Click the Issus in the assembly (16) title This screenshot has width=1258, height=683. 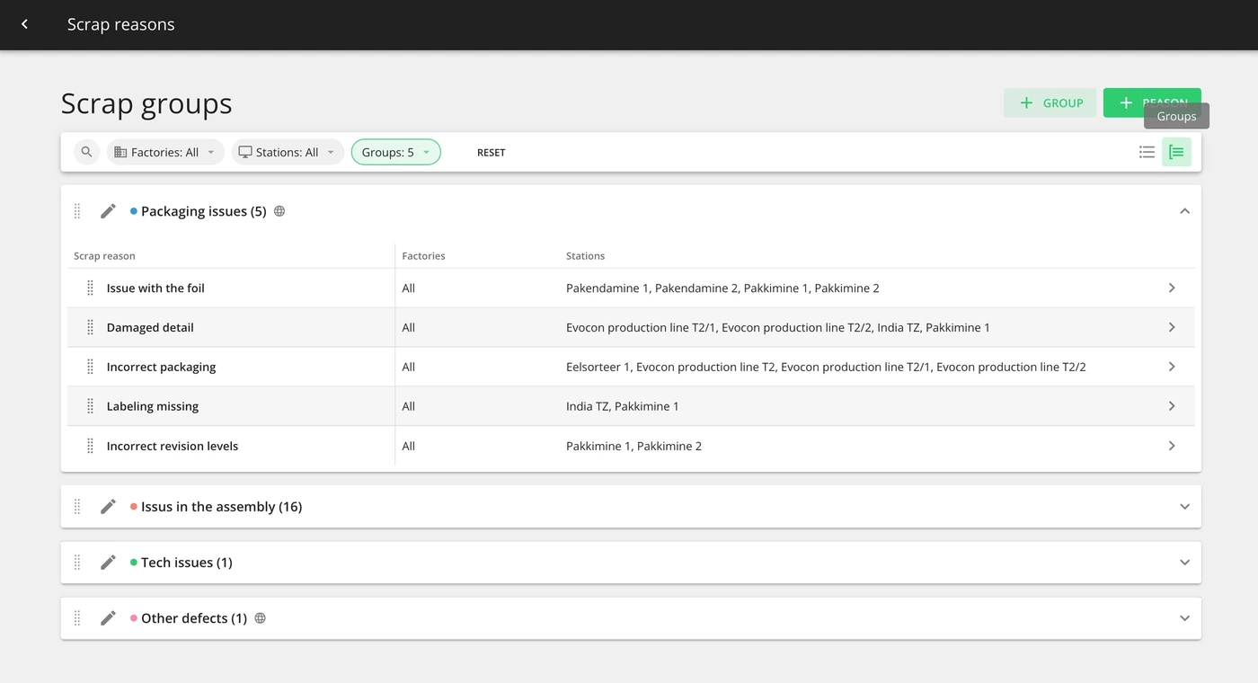221,507
